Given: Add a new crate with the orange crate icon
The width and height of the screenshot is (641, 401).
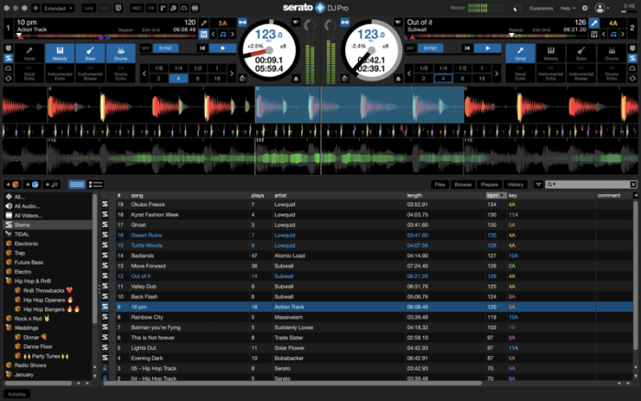Looking at the screenshot, I should point(12,184).
